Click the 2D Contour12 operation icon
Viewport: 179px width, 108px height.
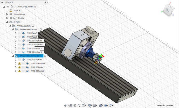click(x=23, y=52)
